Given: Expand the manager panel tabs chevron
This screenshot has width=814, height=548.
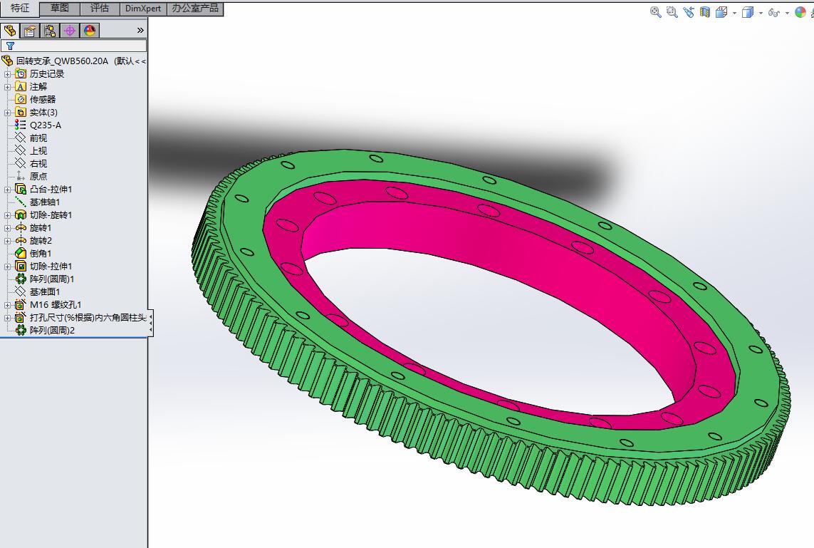Looking at the screenshot, I should coord(140,31).
